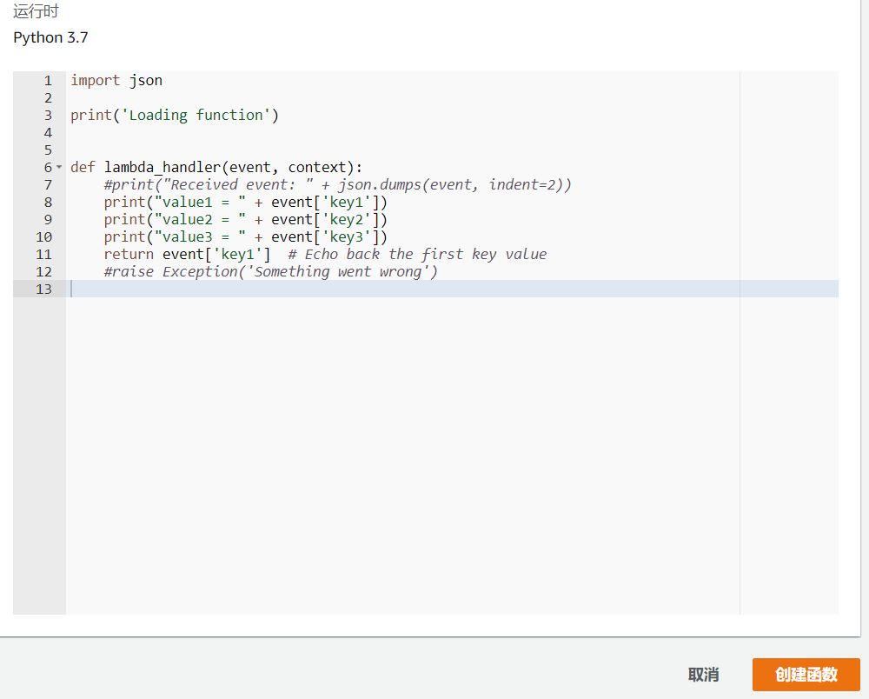Click the 运行时 label
This screenshot has width=869, height=699.
(x=36, y=10)
